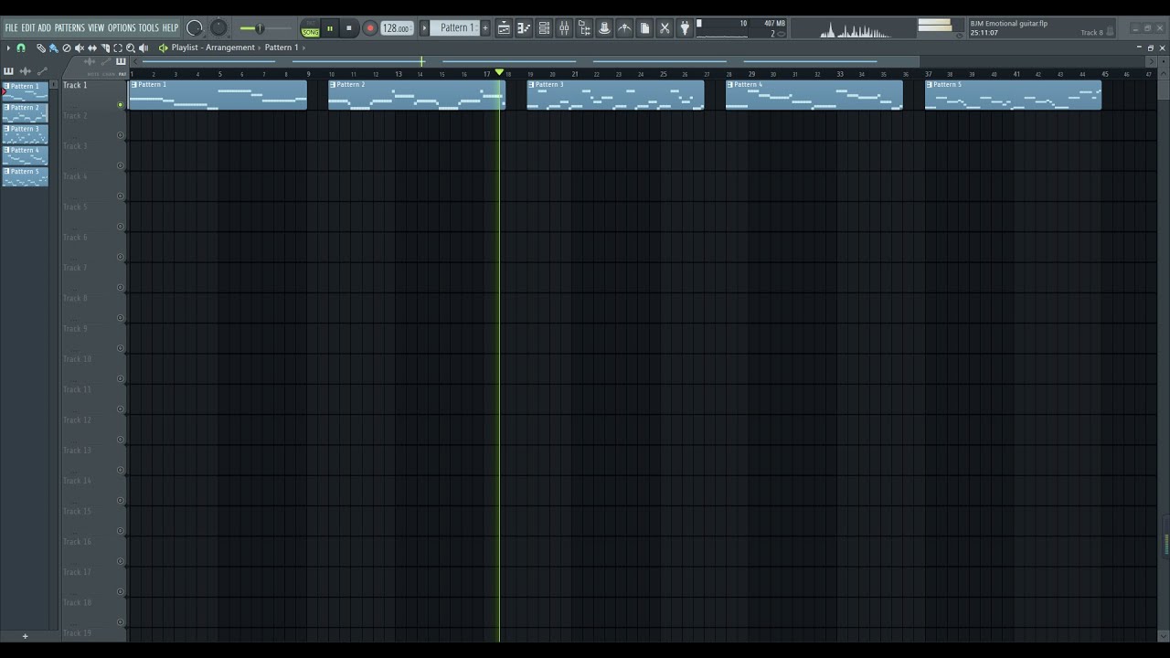Open the Channel rack icon

(544, 28)
